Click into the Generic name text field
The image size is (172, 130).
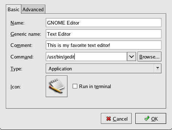point(103,34)
